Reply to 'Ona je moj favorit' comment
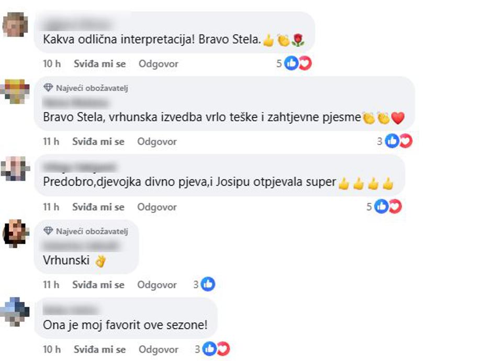 [x=158, y=349]
